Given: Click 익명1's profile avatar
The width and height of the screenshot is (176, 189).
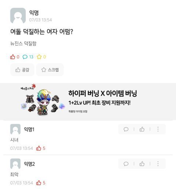Looking at the screenshot, I should [15, 129].
